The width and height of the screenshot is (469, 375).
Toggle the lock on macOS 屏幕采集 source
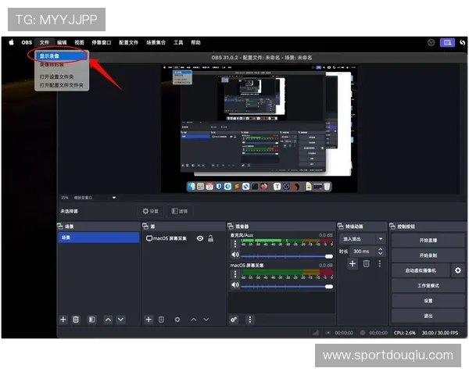coord(210,238)
